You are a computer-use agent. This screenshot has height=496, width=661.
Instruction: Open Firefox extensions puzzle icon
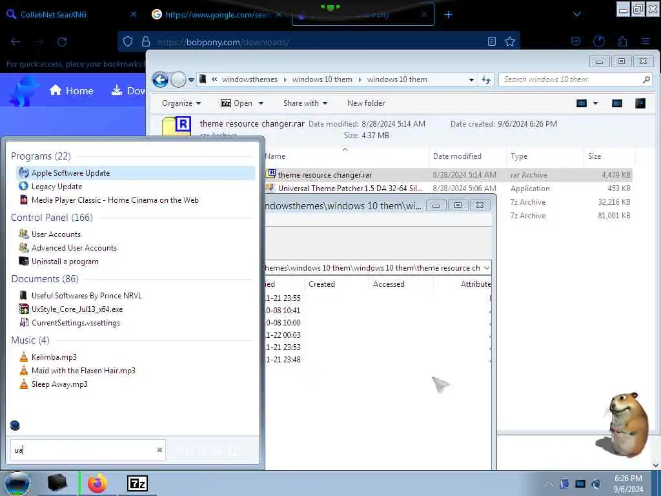click(622, 41)
